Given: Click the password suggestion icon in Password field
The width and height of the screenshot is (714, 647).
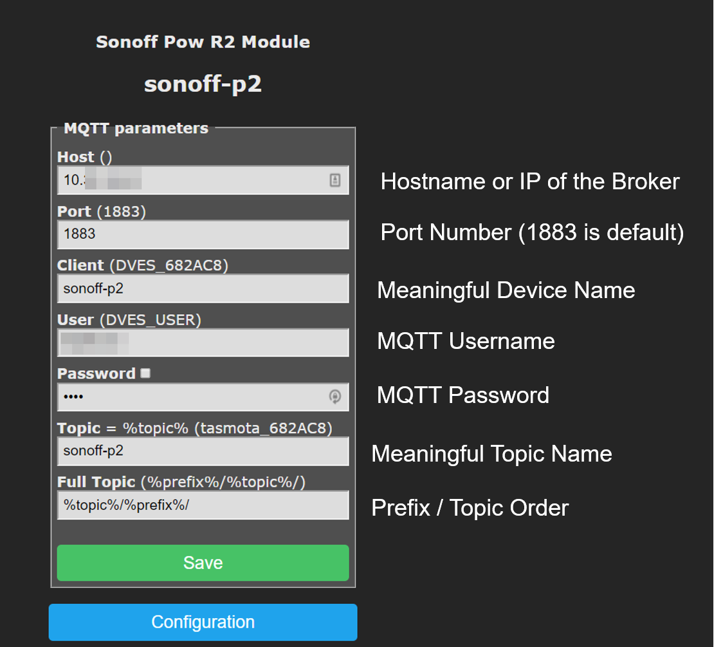Looking at the screenshot, I should point(334,397).
